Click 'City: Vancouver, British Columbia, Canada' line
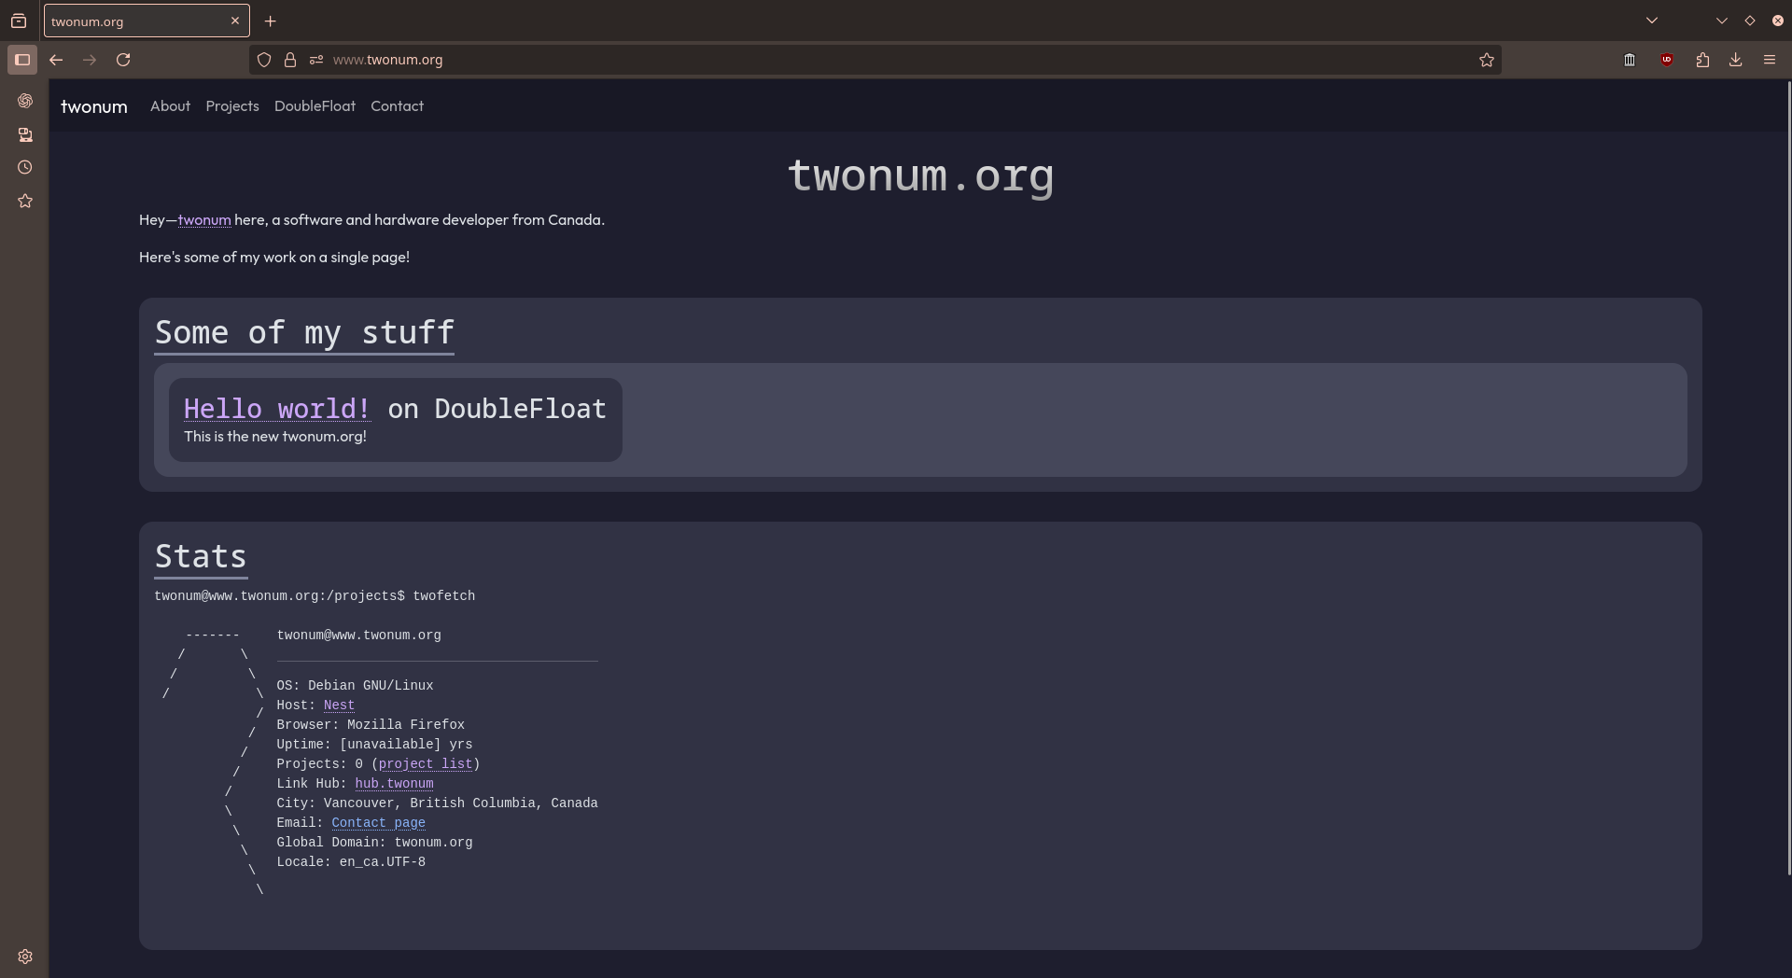1792x978 pixels. pyautogui.click(x=437, y=803)
